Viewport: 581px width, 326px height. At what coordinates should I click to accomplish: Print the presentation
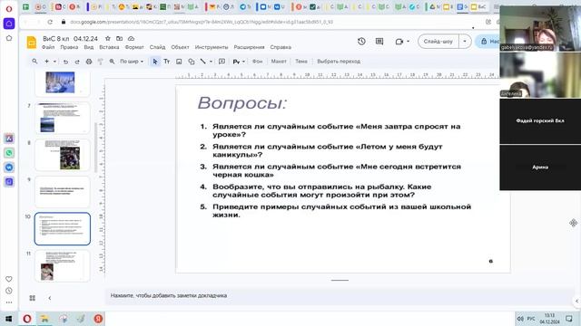[89, 62]
